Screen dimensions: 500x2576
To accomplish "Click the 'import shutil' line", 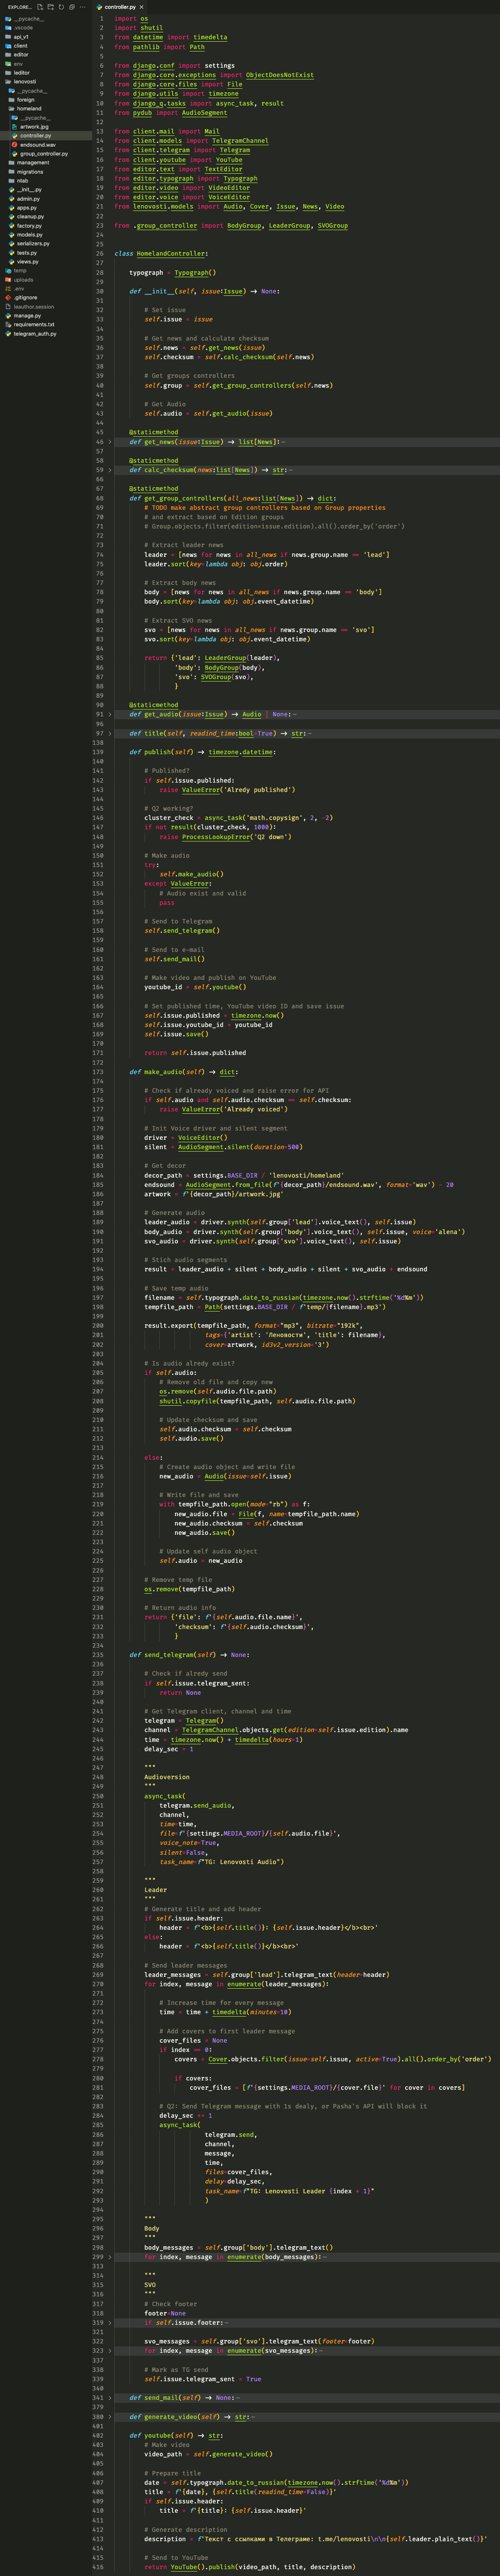I will tap(138, 28).
